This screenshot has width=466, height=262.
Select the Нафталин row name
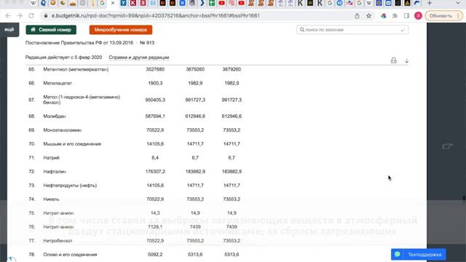tap(55, 172)
